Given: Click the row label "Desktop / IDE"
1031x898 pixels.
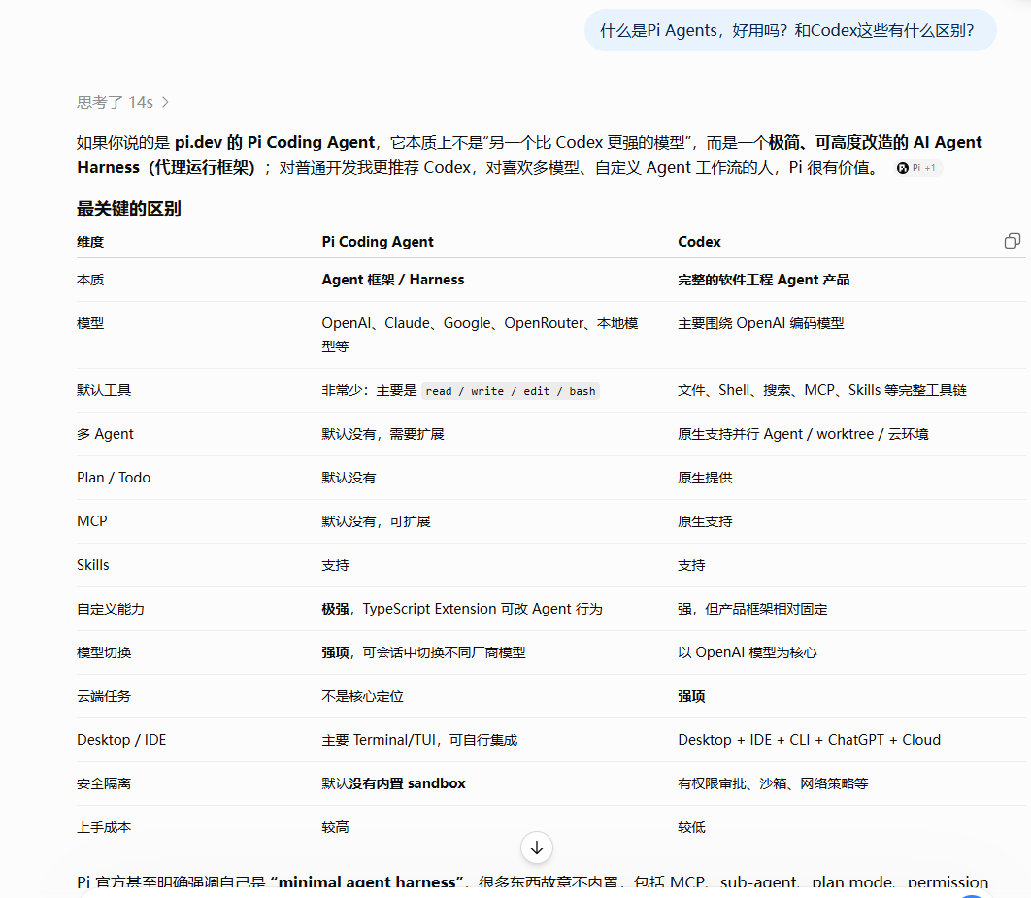Looking at the screenshot, I should click(121, 740).
